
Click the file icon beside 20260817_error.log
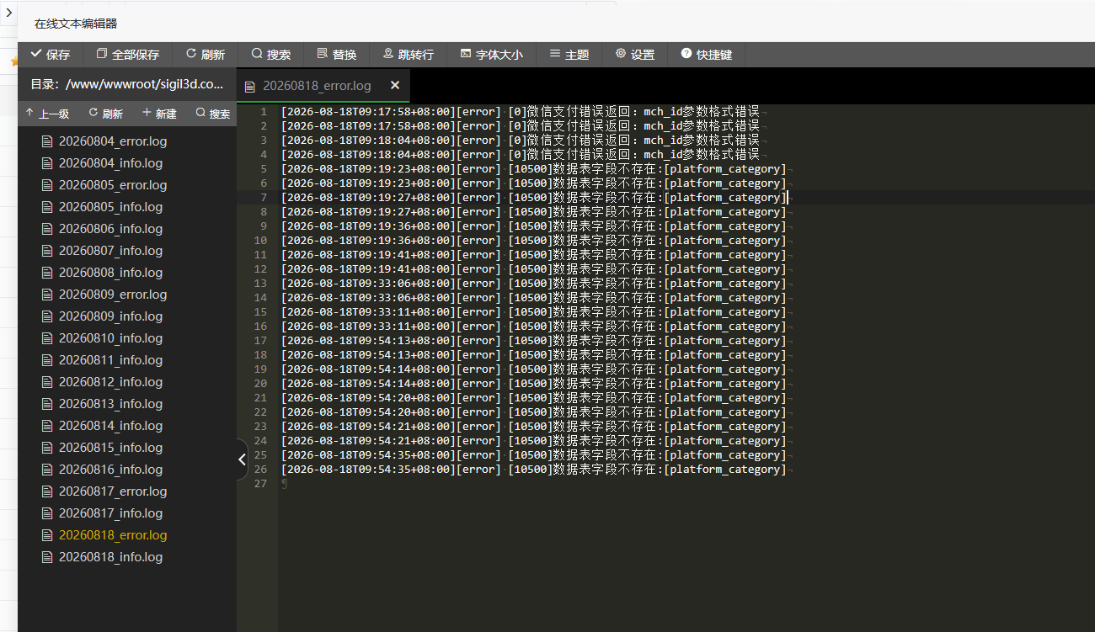click(x=47, y=491)
